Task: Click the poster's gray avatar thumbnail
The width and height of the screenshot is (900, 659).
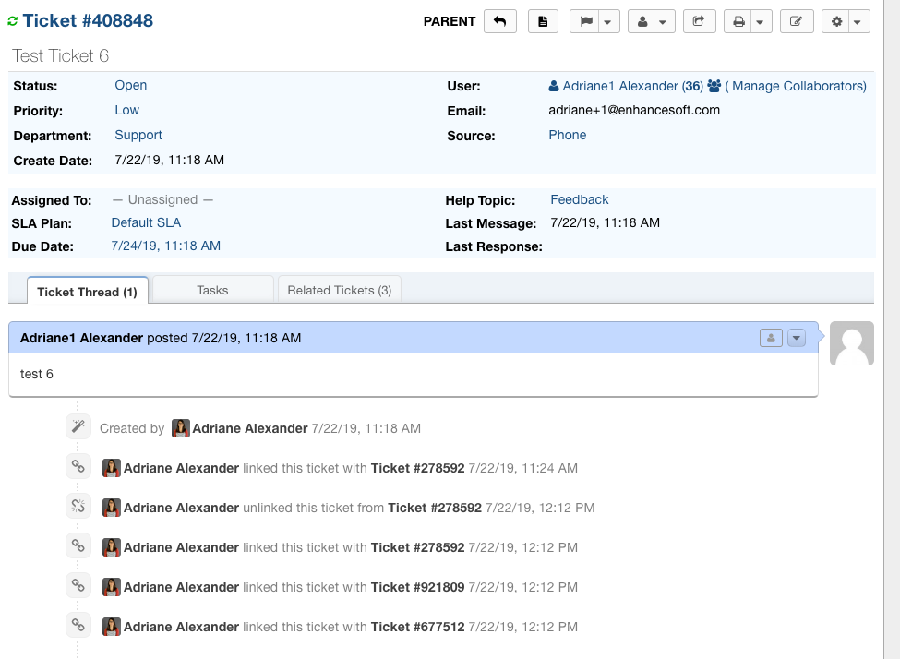Action: click(x=851, y=344)
